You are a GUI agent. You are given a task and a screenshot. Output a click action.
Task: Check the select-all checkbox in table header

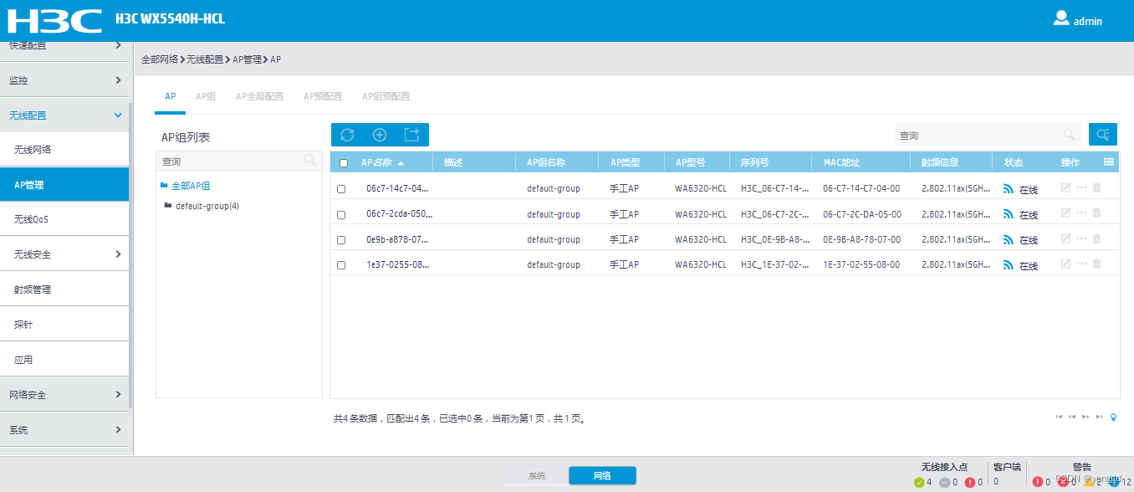point(342,161)
